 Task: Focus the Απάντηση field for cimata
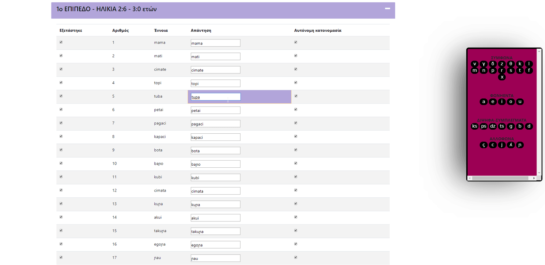pyautogui.click(x=215, y=191)
